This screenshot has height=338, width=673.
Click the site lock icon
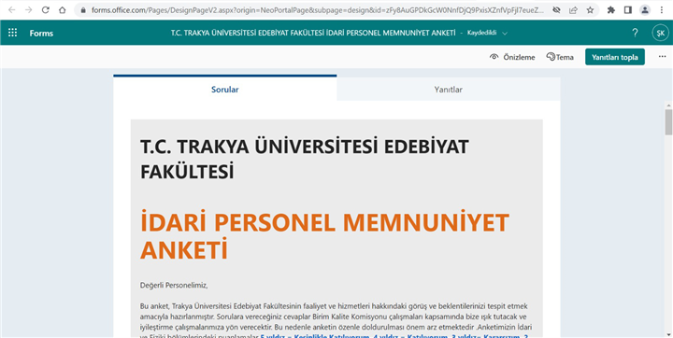click(x=83, y=10)
